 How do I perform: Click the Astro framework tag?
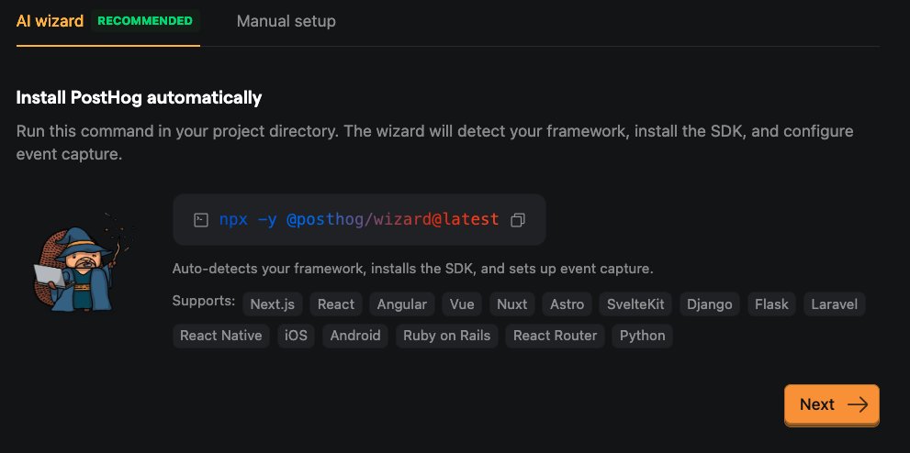click(x=567, y=304)
